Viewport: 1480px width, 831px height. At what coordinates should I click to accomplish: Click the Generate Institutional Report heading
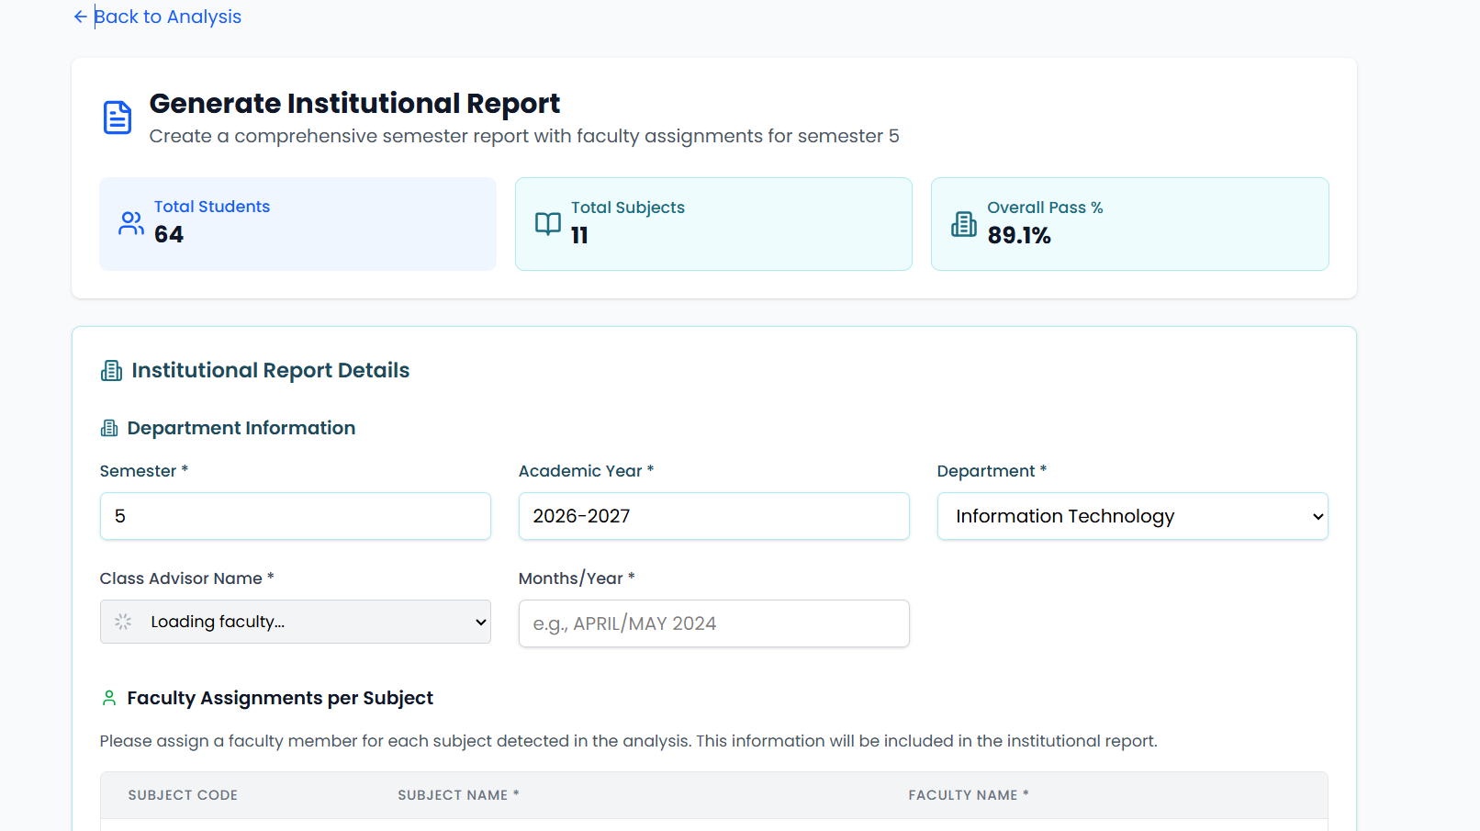(x=354, y=104)
